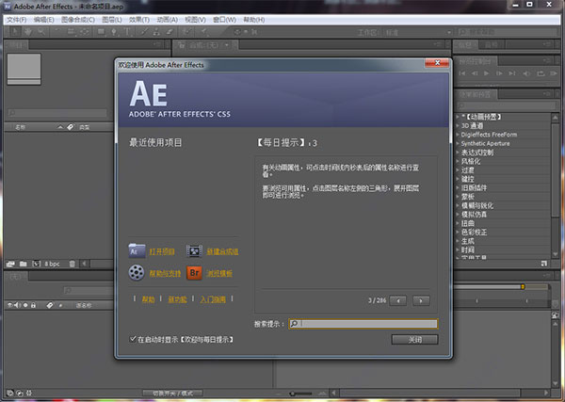Image resolution: width=565 pixels, height=402 pixels.
Task: Click the solo dot column header in timeline
Action: [25, 305]
